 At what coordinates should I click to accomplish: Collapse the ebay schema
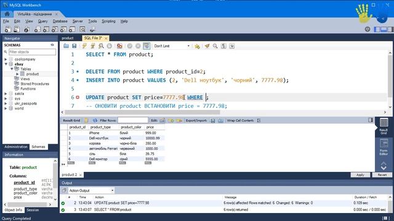point(6,64)
